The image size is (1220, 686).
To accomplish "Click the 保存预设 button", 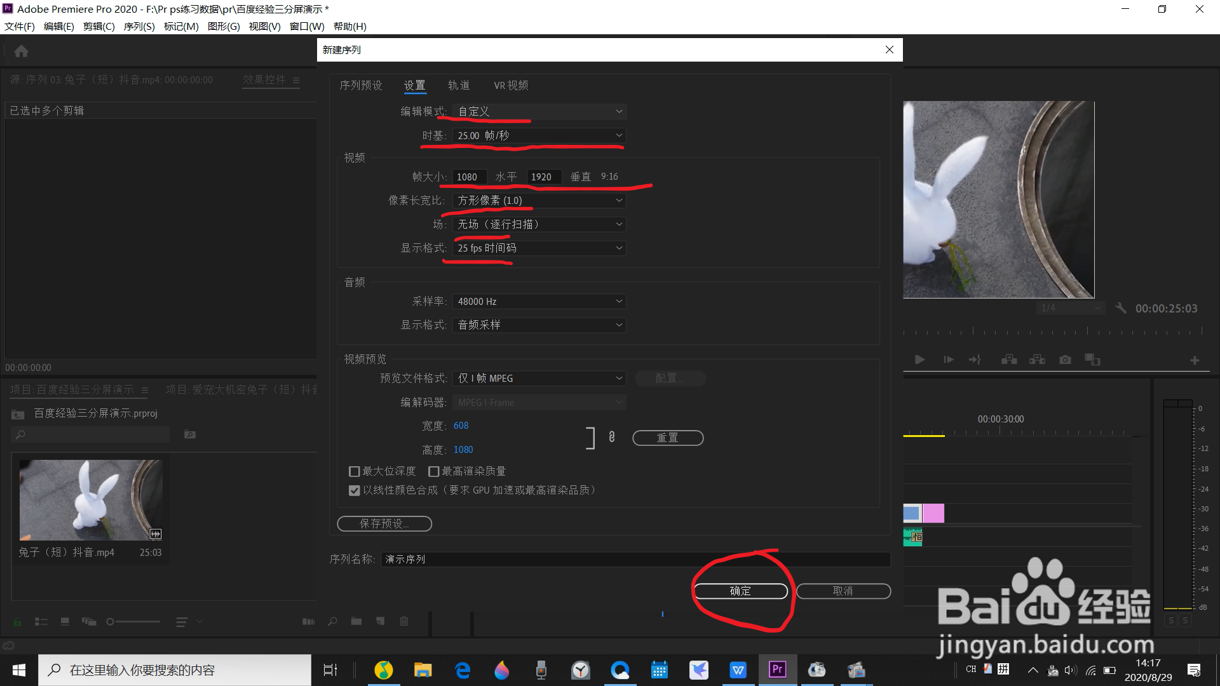I will (384, 524).
